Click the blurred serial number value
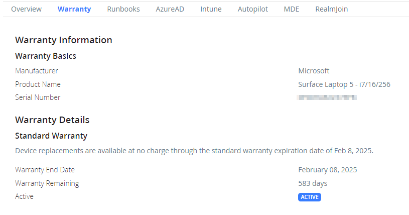This screenshot has width=409, height=215. (x=327, y=97)
